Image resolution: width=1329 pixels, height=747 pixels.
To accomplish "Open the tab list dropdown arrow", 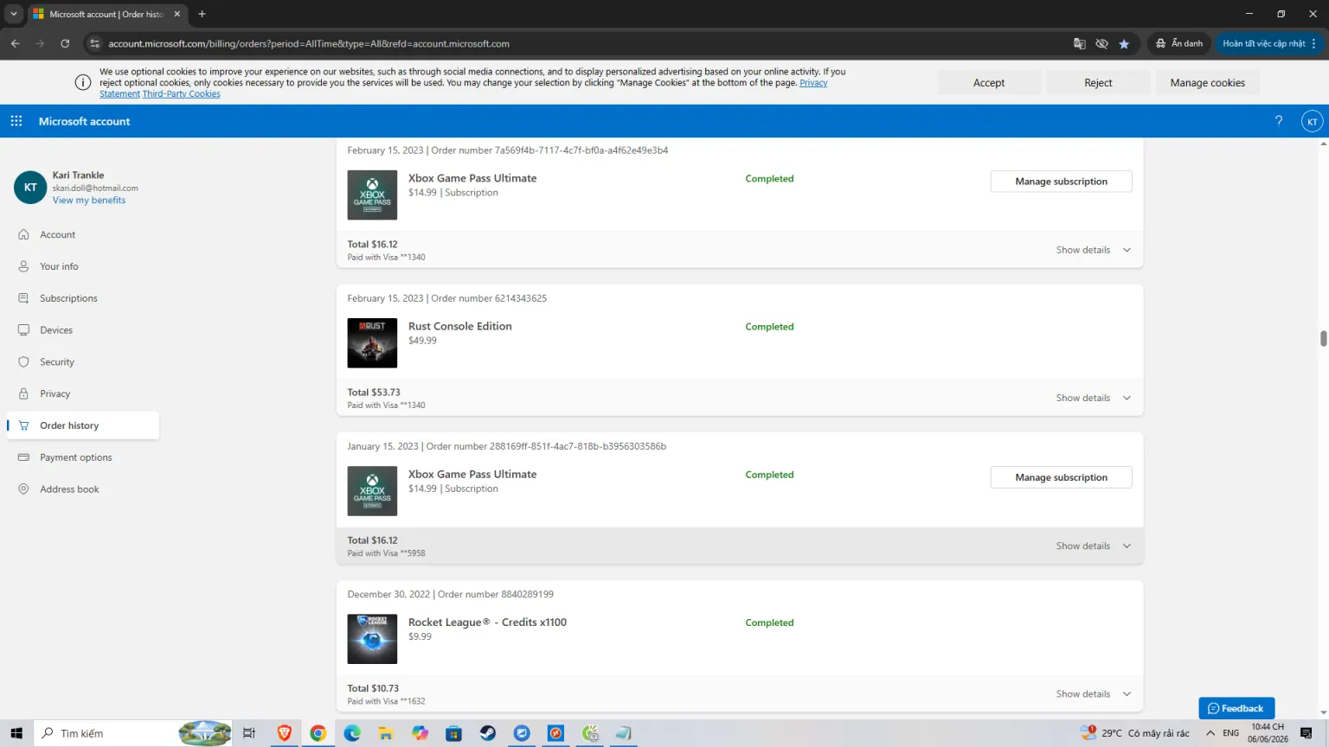I will click(x=14, y=14).
